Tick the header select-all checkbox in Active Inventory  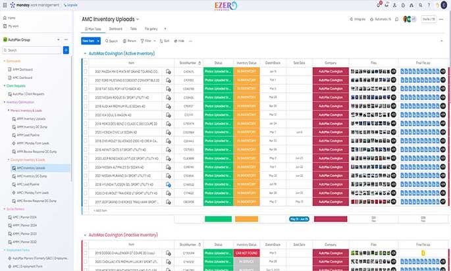click(x=86, y=62)
